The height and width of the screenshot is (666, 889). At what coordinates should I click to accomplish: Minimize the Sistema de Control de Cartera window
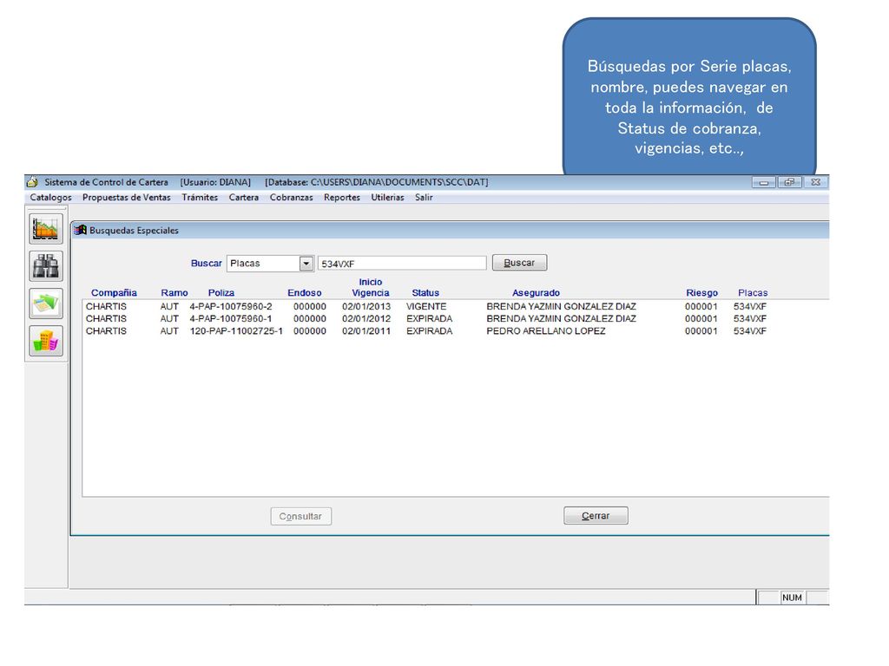point(764,182)
